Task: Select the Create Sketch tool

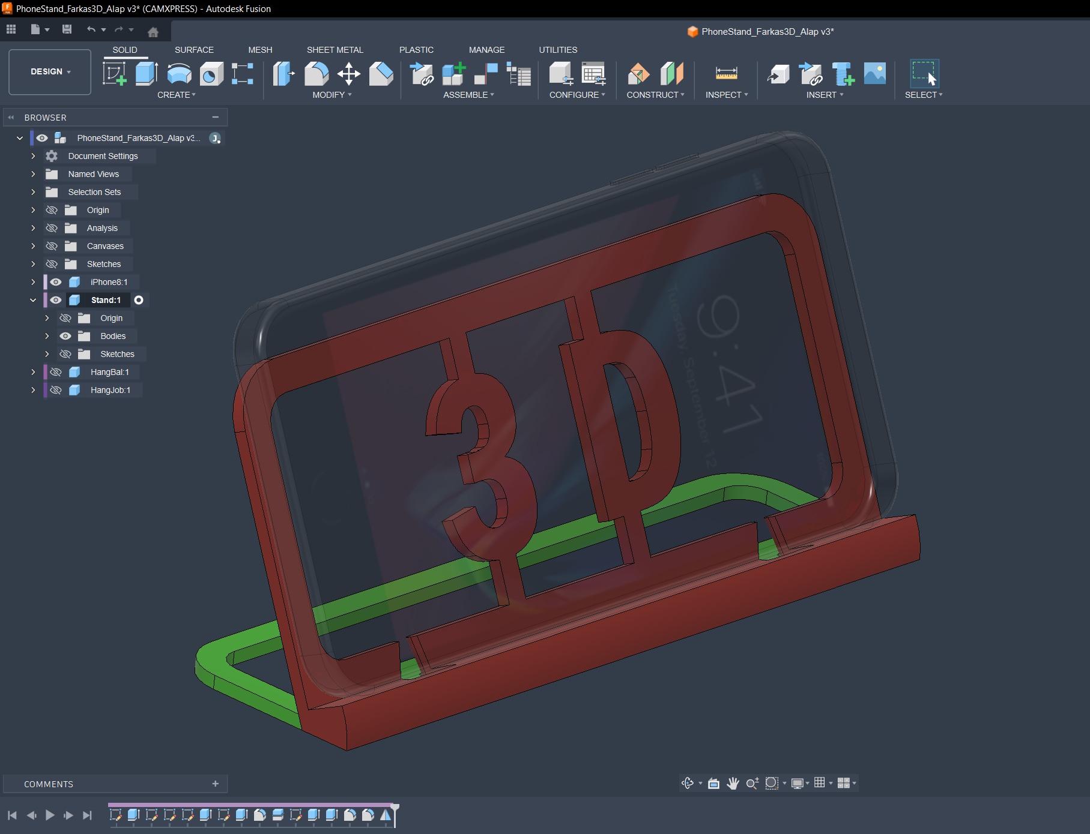Action: (x=114, y=74)
